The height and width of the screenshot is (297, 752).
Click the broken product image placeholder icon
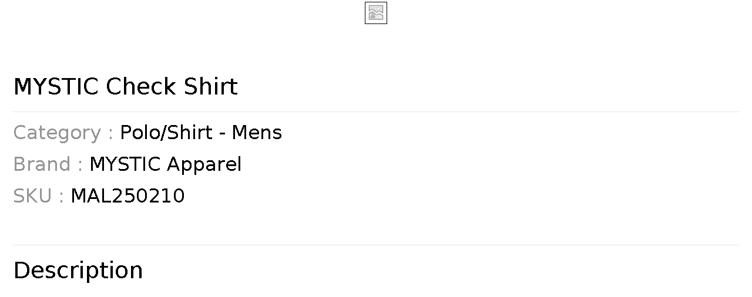pos(376,13)
